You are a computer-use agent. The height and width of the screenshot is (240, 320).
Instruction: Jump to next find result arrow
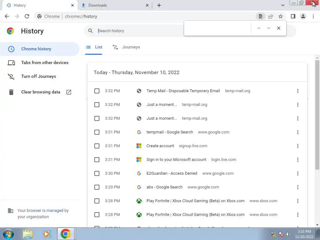click(x=268, y=28)
